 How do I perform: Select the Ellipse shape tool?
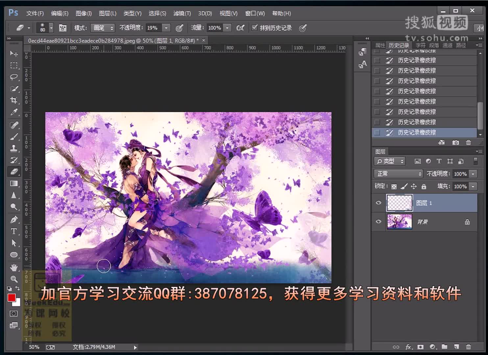click(x=14, y=255)
